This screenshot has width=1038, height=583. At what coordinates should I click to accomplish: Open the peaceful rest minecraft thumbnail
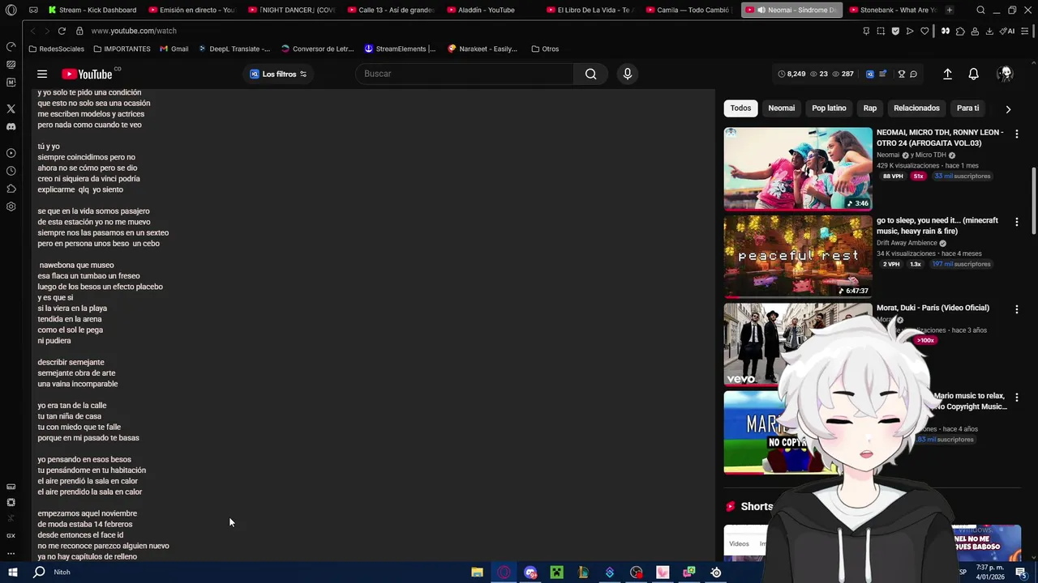(x=798, y=256)
